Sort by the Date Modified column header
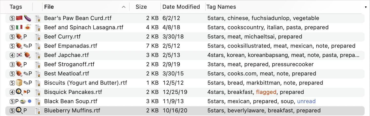This screenshot has height=116, width=370. [181, 7]
